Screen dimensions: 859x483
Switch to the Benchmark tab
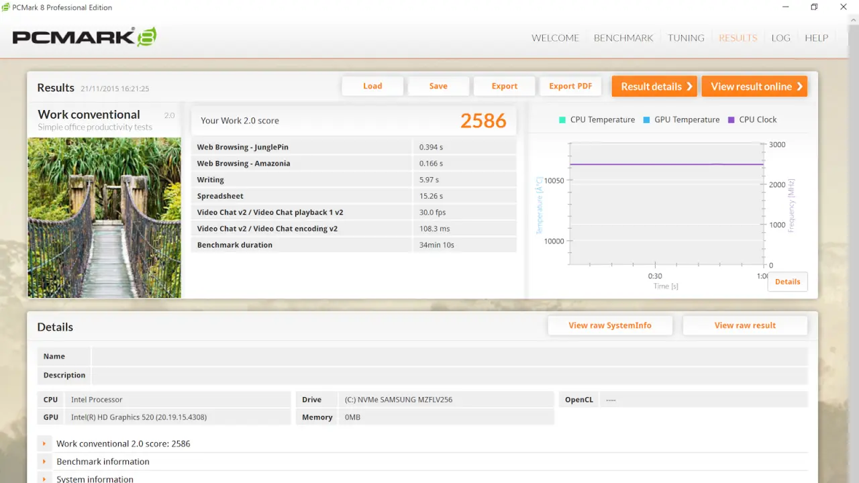623,38
